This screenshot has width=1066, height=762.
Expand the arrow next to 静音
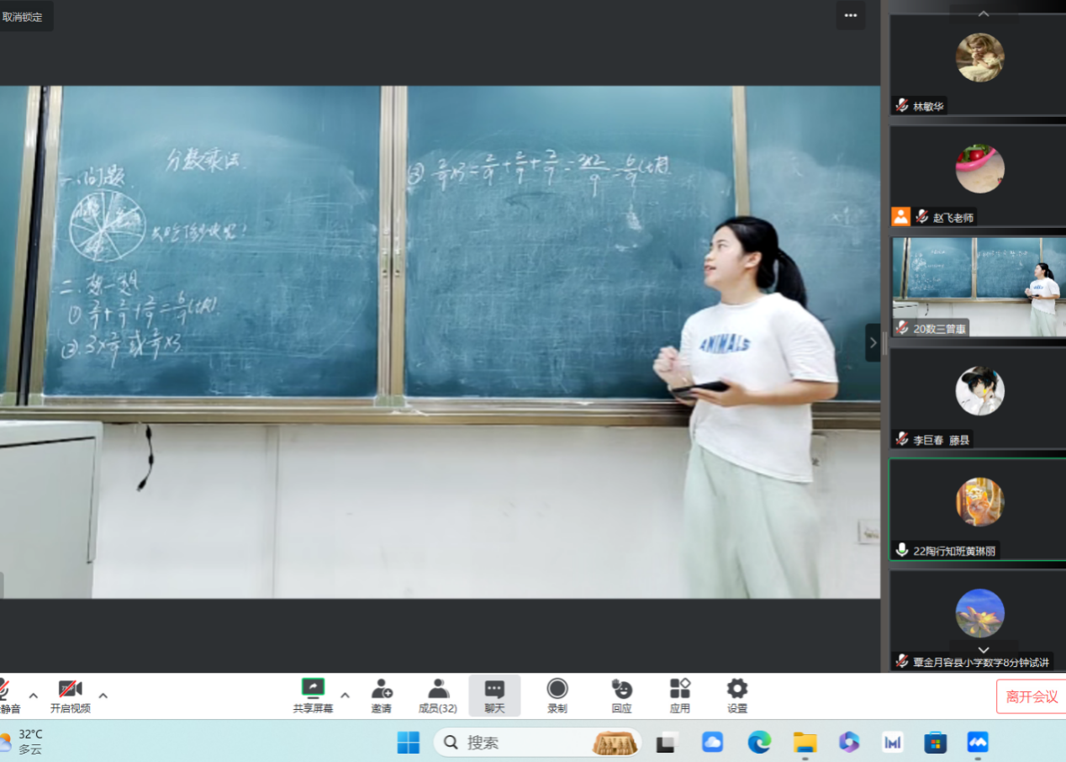click(34, 696)
